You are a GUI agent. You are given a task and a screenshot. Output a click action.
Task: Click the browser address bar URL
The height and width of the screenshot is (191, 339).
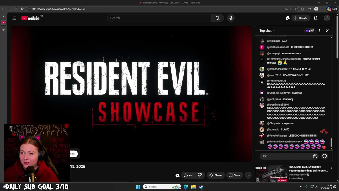58,9
